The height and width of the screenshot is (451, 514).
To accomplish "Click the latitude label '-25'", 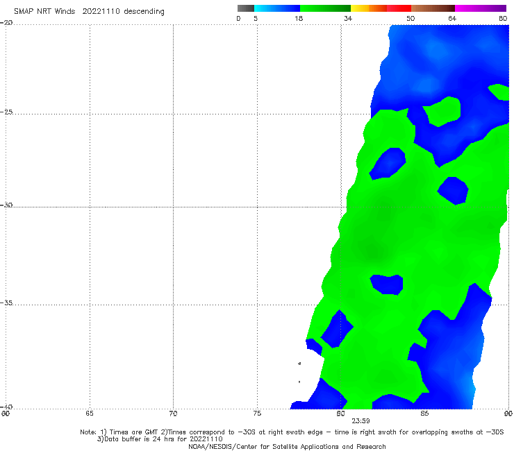I will 7,112.
